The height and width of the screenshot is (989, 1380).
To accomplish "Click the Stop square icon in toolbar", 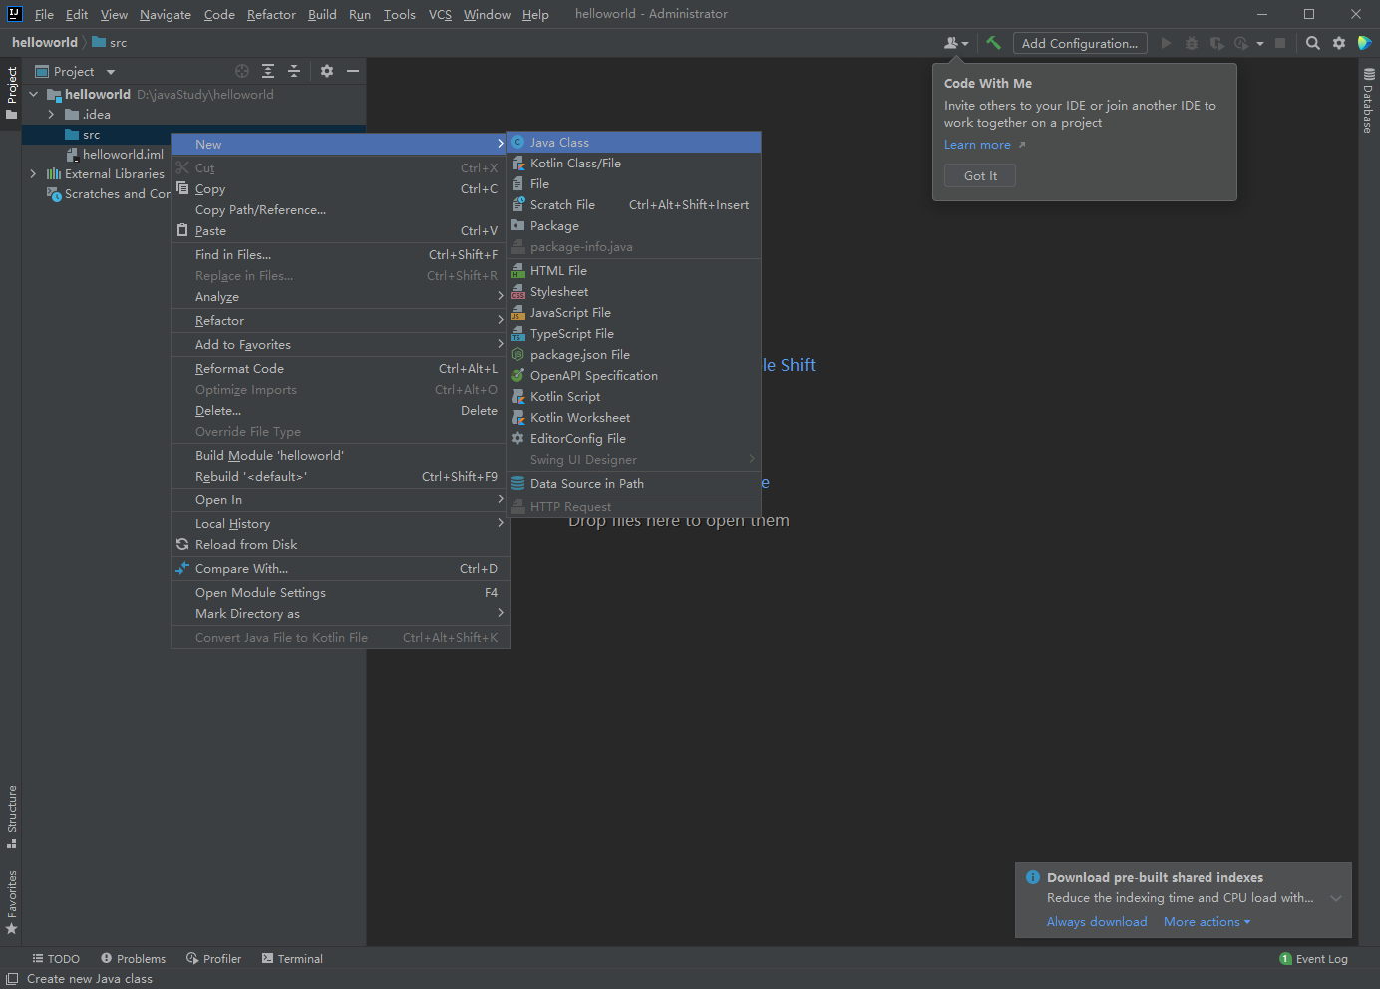I will [x=1280, y=43].
